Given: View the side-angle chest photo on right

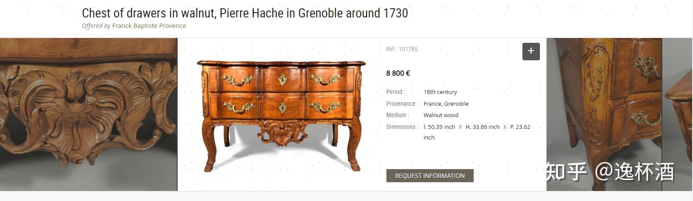Looking at the screenshot, I should pyautogui.click(x=604, y=114).
